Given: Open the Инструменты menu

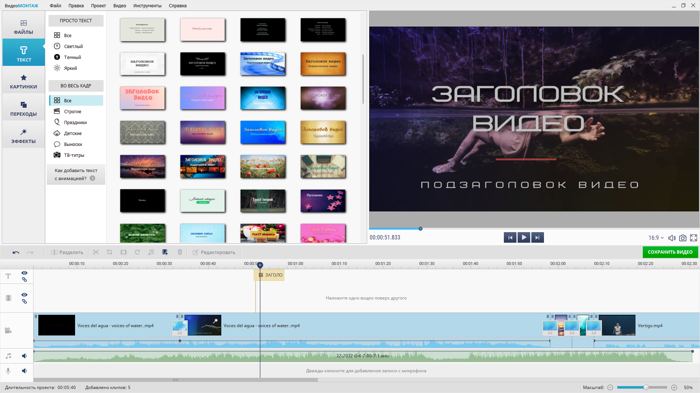Looking at the screenshot, I should coord(147,5).
